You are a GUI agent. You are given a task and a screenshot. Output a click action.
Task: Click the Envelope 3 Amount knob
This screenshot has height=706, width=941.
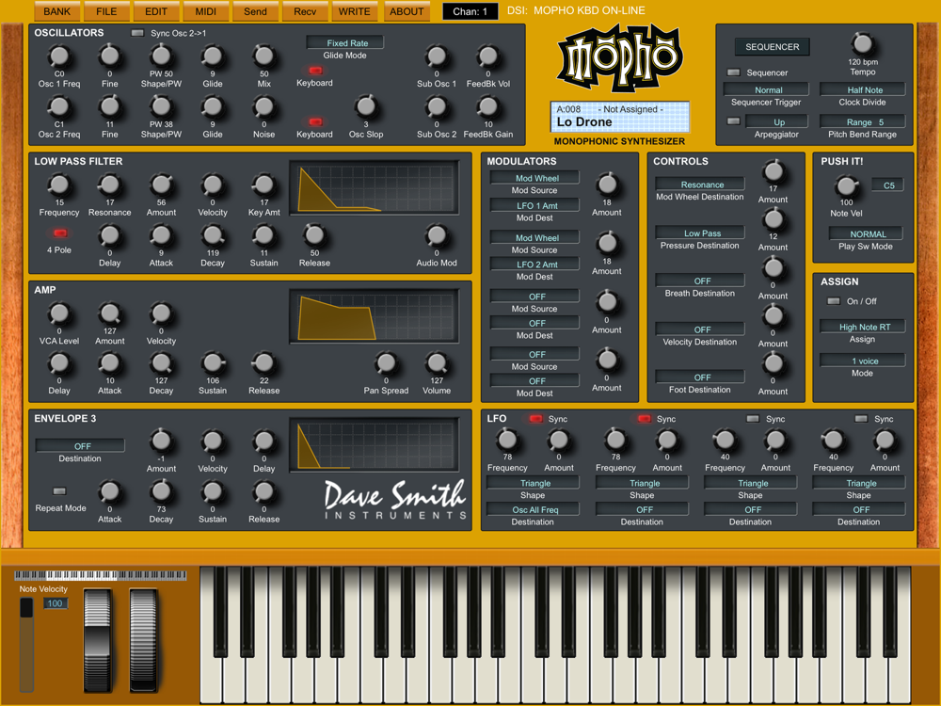[162, 441]
